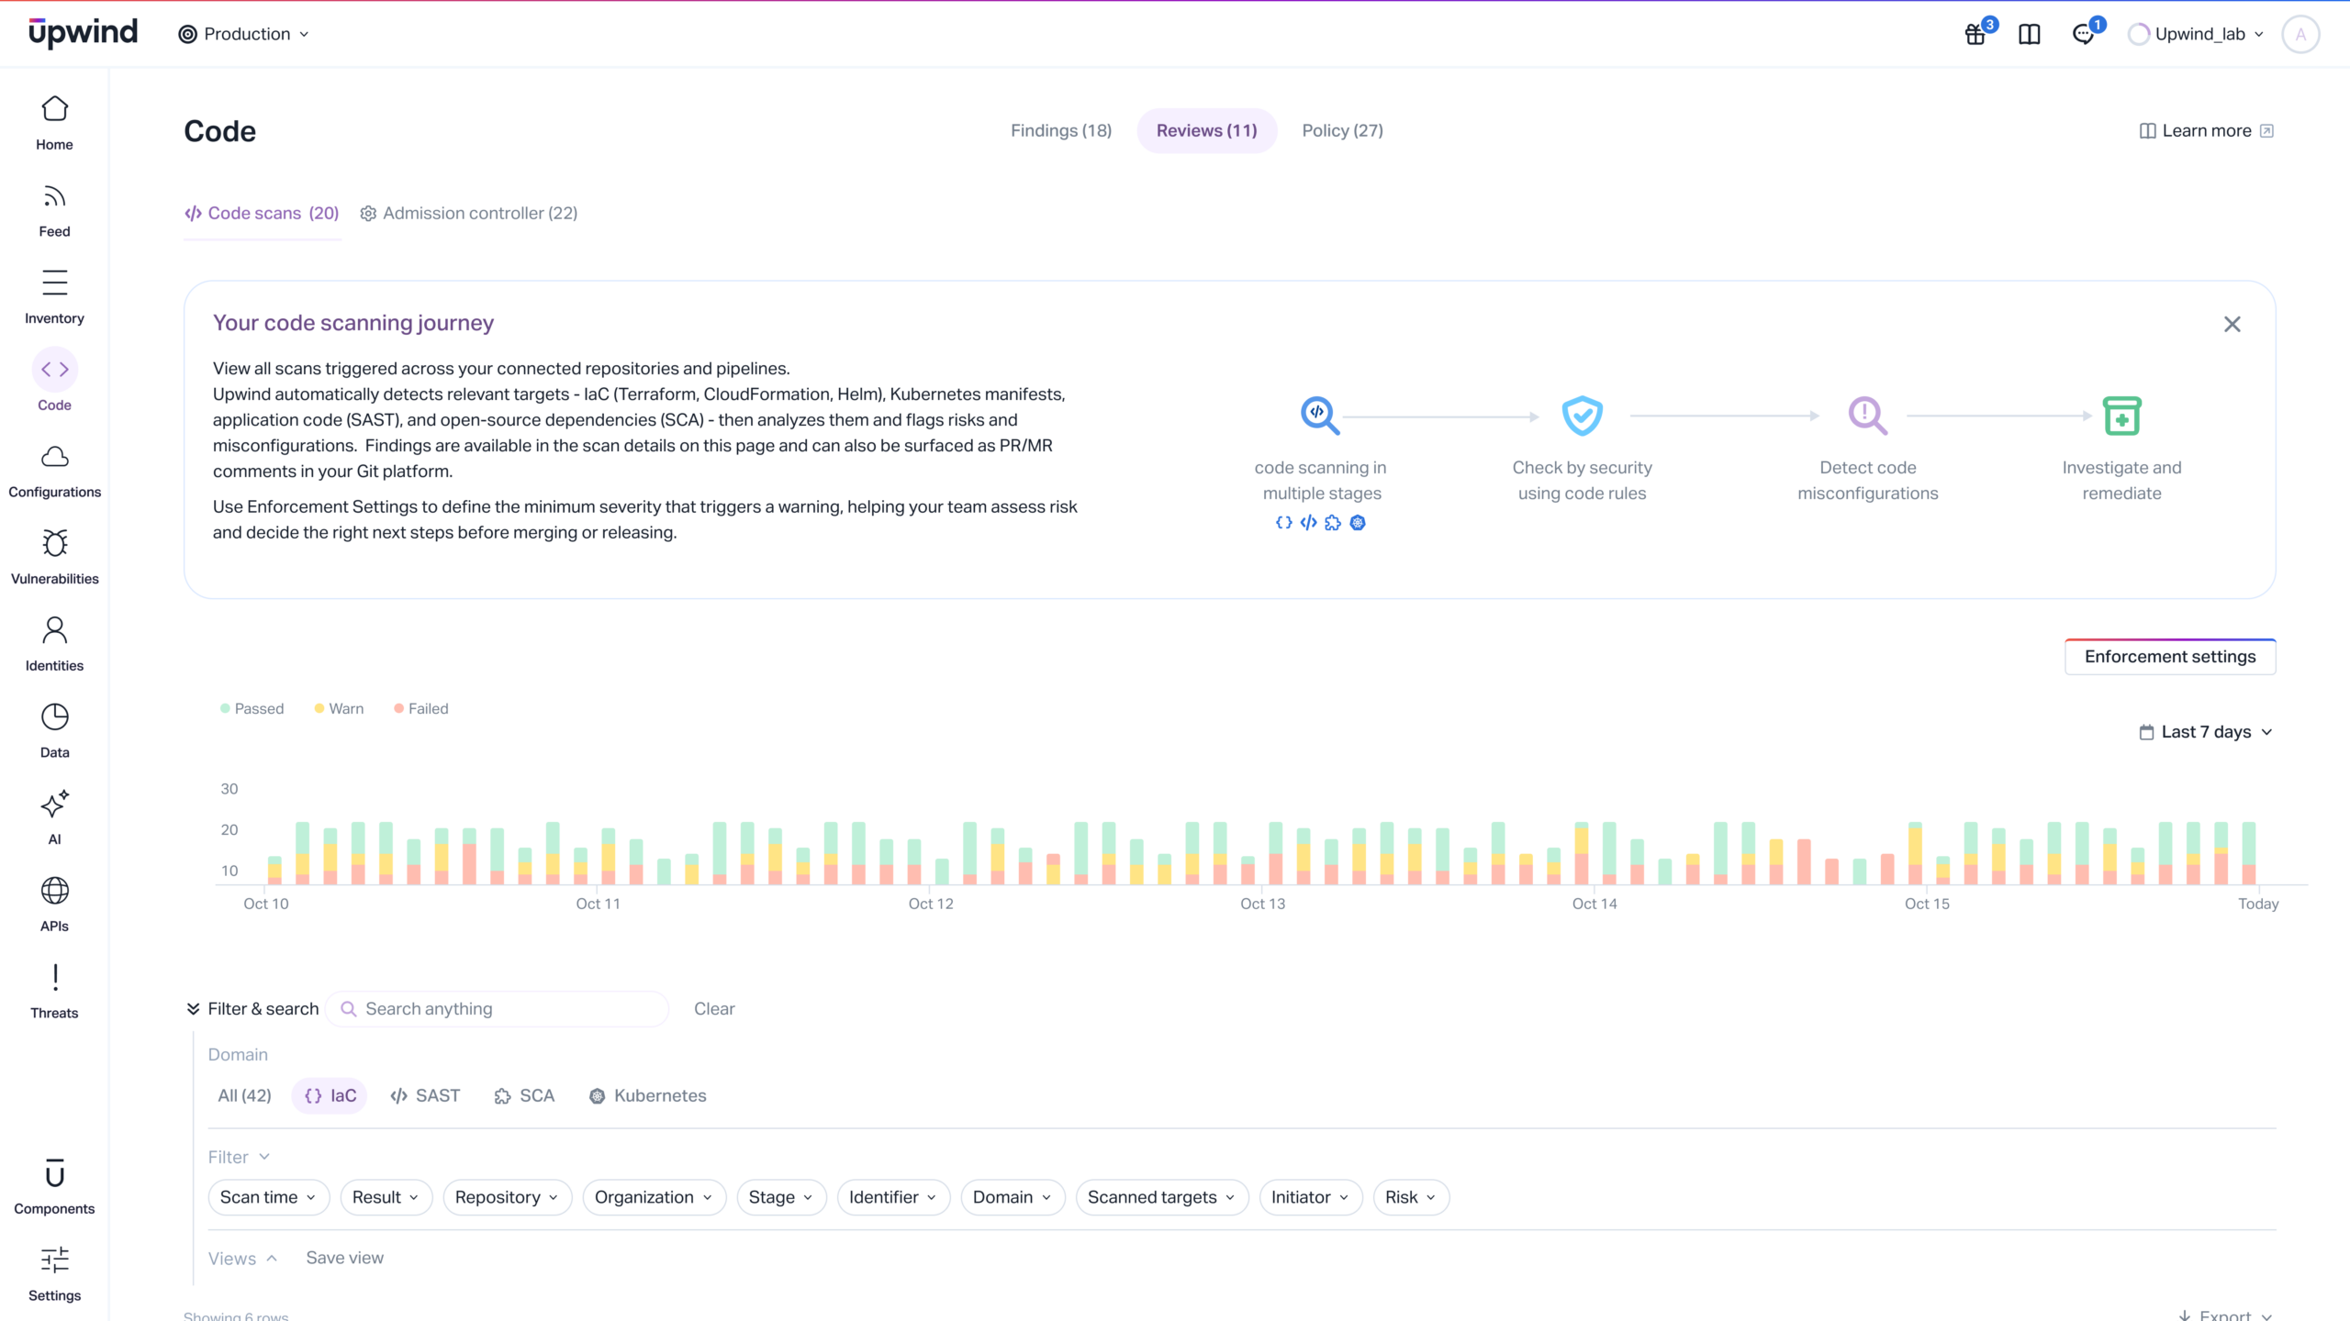Open the Production environment selector
The height and width of the screenshot is (1321, 2350).
coord(244,34)
